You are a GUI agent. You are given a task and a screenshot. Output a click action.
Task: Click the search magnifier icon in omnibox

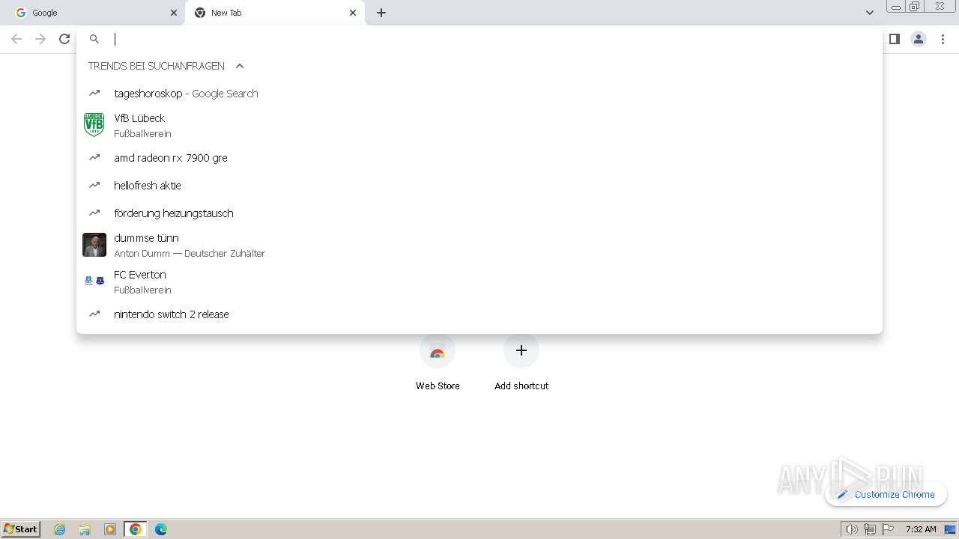(94, 39)
